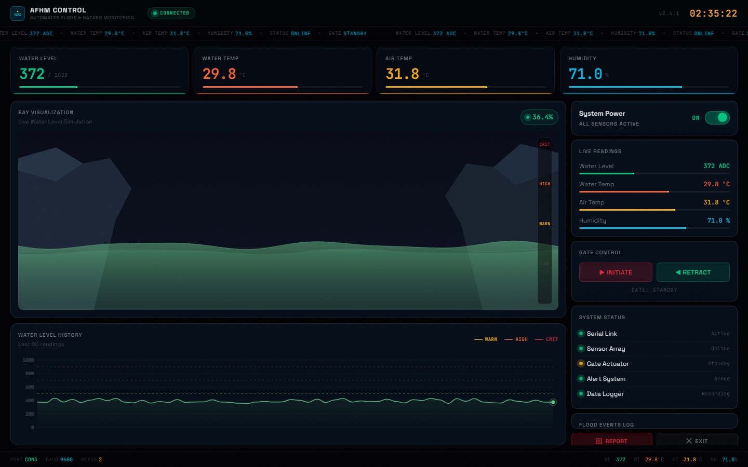Click the Live Readings Water Level row
The height and width of the screenshot is (467, 748).
coord(654,168)
